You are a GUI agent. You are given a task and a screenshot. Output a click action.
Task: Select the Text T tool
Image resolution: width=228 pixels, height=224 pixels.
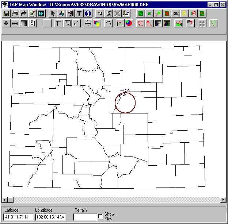click(x=79, y=13)
